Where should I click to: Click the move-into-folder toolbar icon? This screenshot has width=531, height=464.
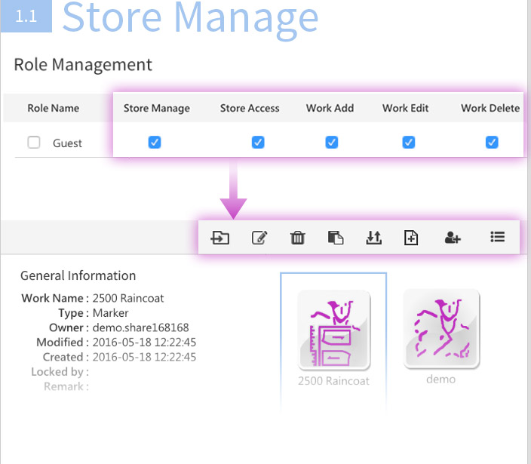(x=220, y=238)
